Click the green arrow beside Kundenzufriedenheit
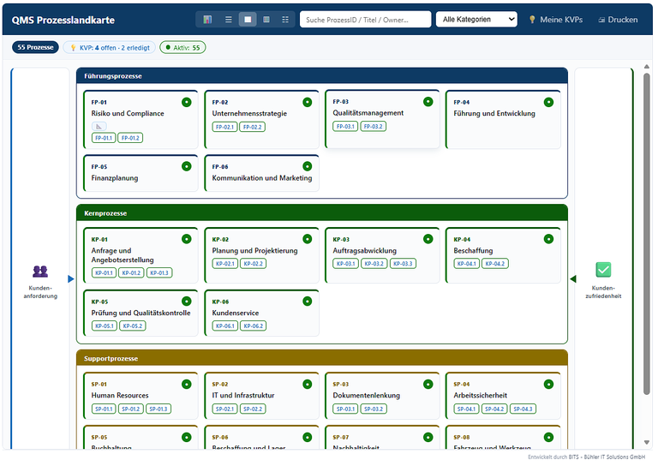 pos(573,279)
